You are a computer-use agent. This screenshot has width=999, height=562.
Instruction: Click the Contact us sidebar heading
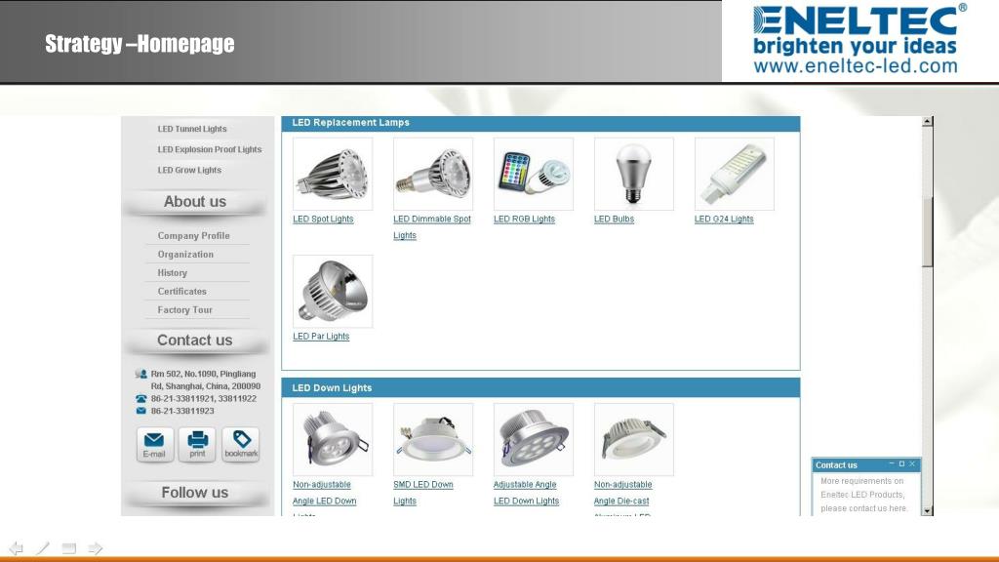pyautogui.click(x=195, y=341)
